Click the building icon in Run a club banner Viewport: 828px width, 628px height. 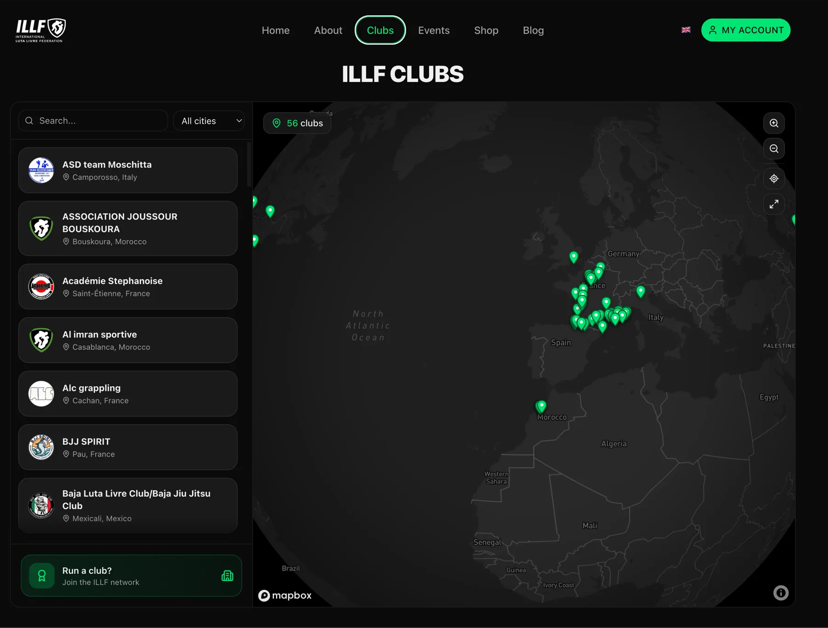[227, 576]
